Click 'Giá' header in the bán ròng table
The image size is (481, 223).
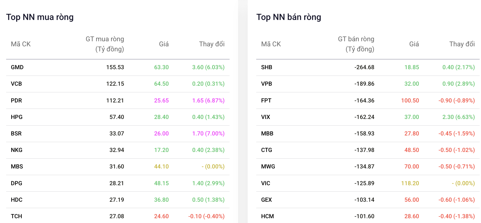414,44
